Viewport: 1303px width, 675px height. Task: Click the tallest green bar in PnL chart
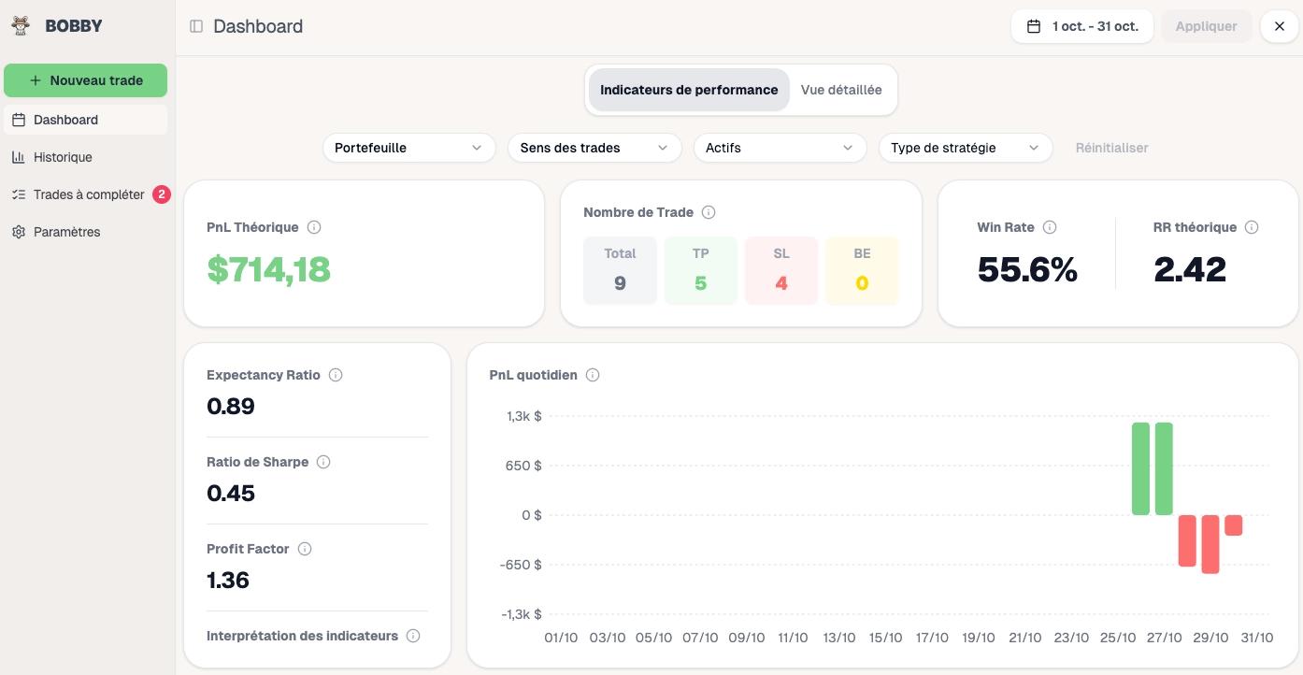[x=1140, y=468]
